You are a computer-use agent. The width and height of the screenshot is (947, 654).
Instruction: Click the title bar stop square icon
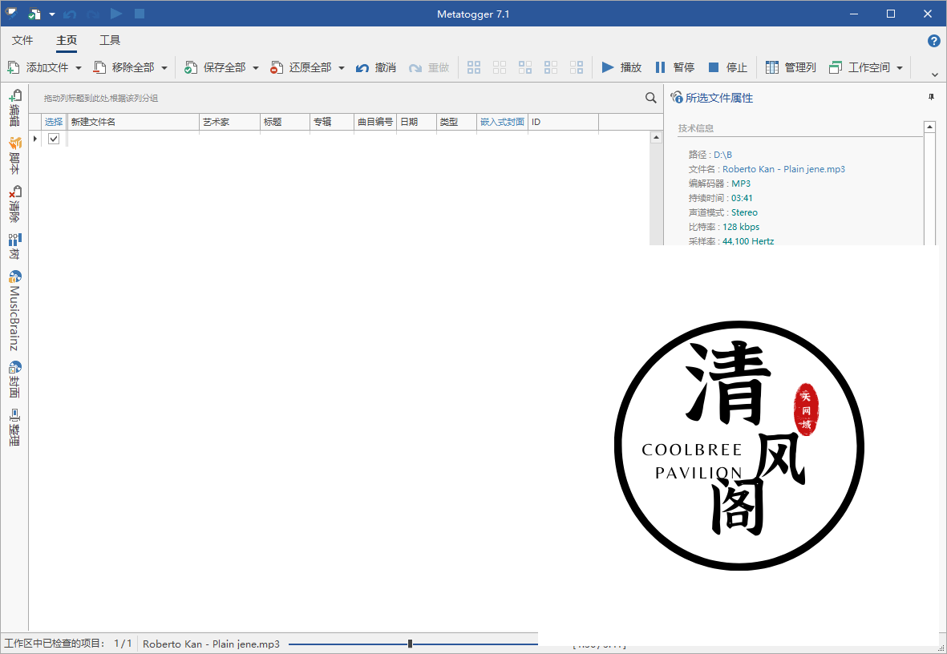140,14
